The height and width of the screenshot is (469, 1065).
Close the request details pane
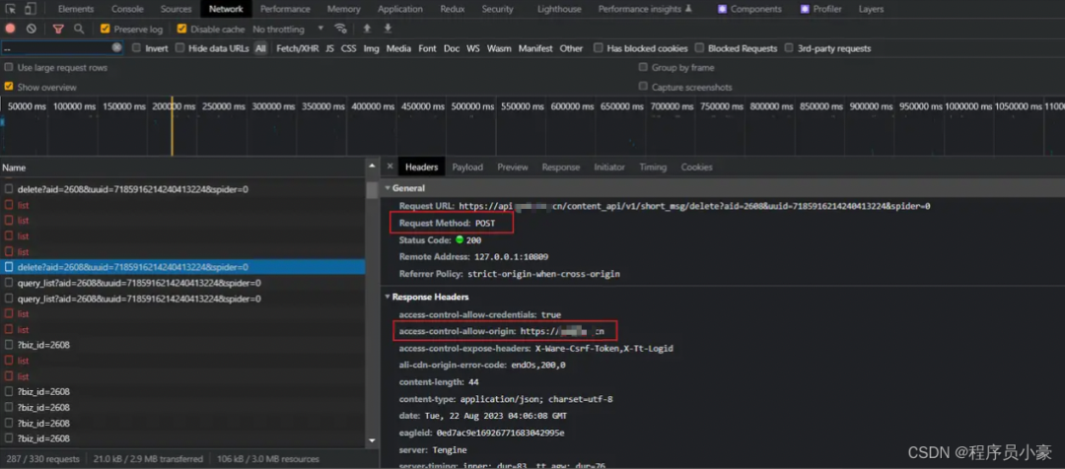[390, 167]
